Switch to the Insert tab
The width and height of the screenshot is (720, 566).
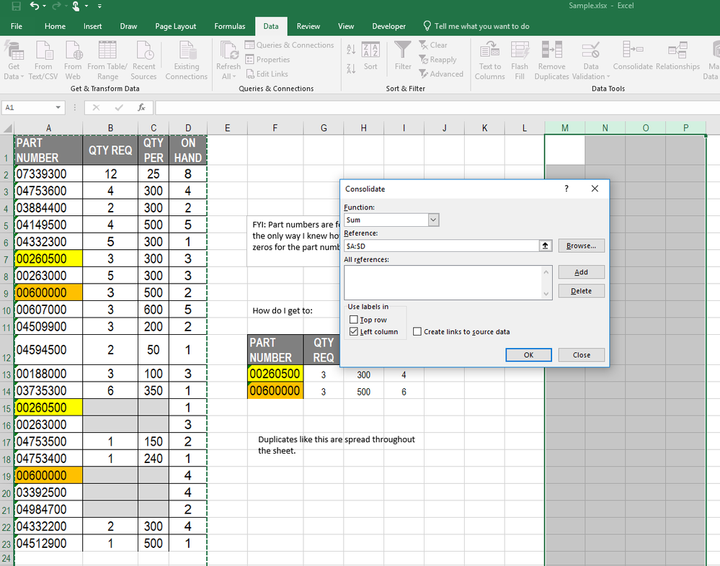[92, 26]
